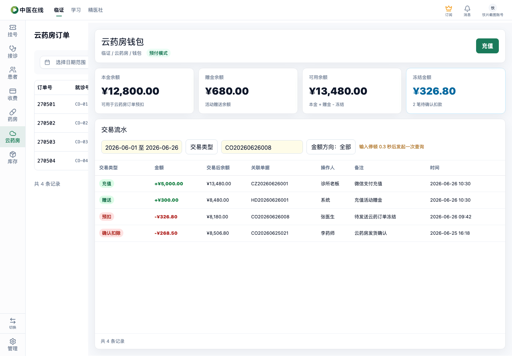Open 管理 gear settings
The image size is (512, 356).
click(x=12, y=345)
